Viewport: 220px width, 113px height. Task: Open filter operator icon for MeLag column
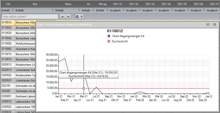tap(108, 10)
